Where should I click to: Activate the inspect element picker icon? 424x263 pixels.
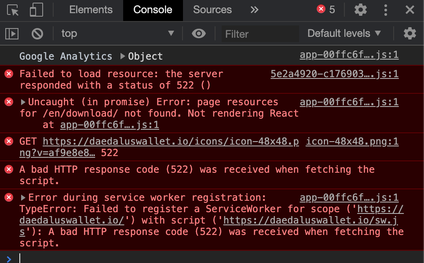point(13,10)
